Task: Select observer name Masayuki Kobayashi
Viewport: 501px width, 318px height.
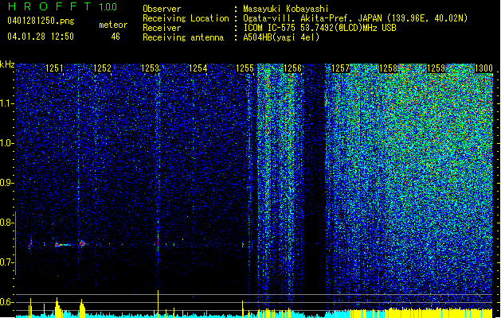Action: [286, 9]
